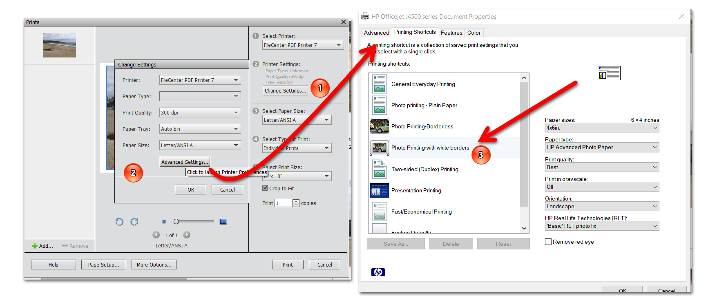
Task: Close HP Document Properties window
Action: click(682, 16)
